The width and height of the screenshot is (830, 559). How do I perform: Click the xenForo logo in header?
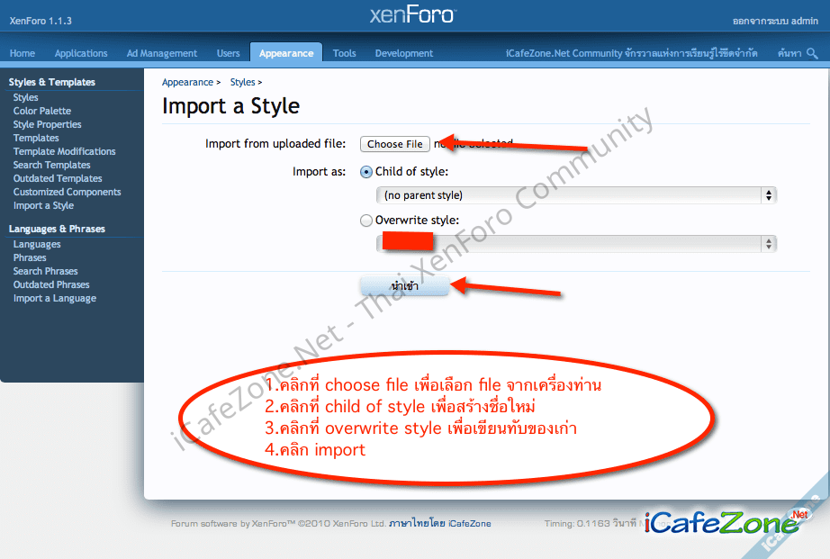413,15
